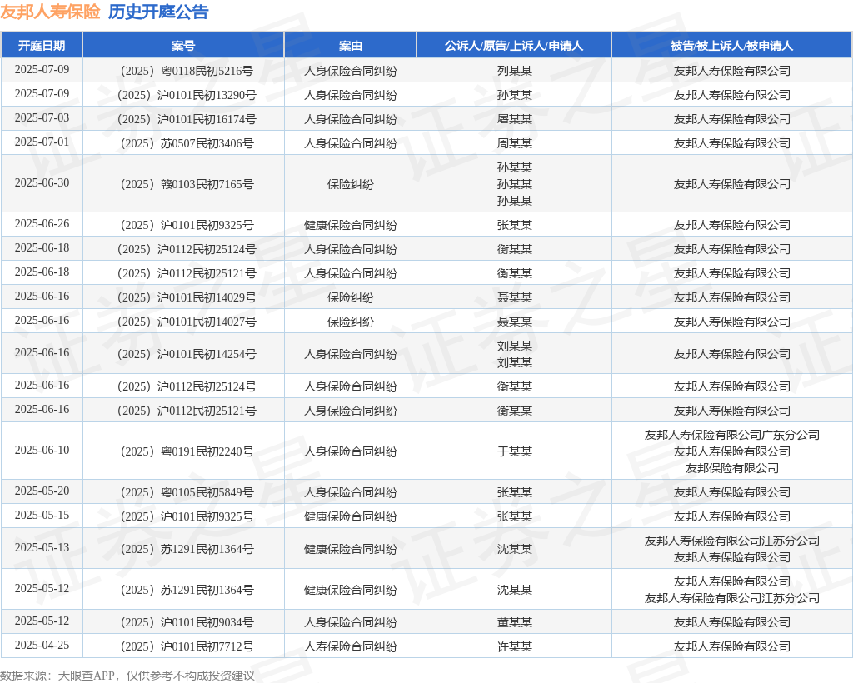Click 人身保险合同纠纷 in the 2025-07-01 row
853x683 pixels.
351,143
